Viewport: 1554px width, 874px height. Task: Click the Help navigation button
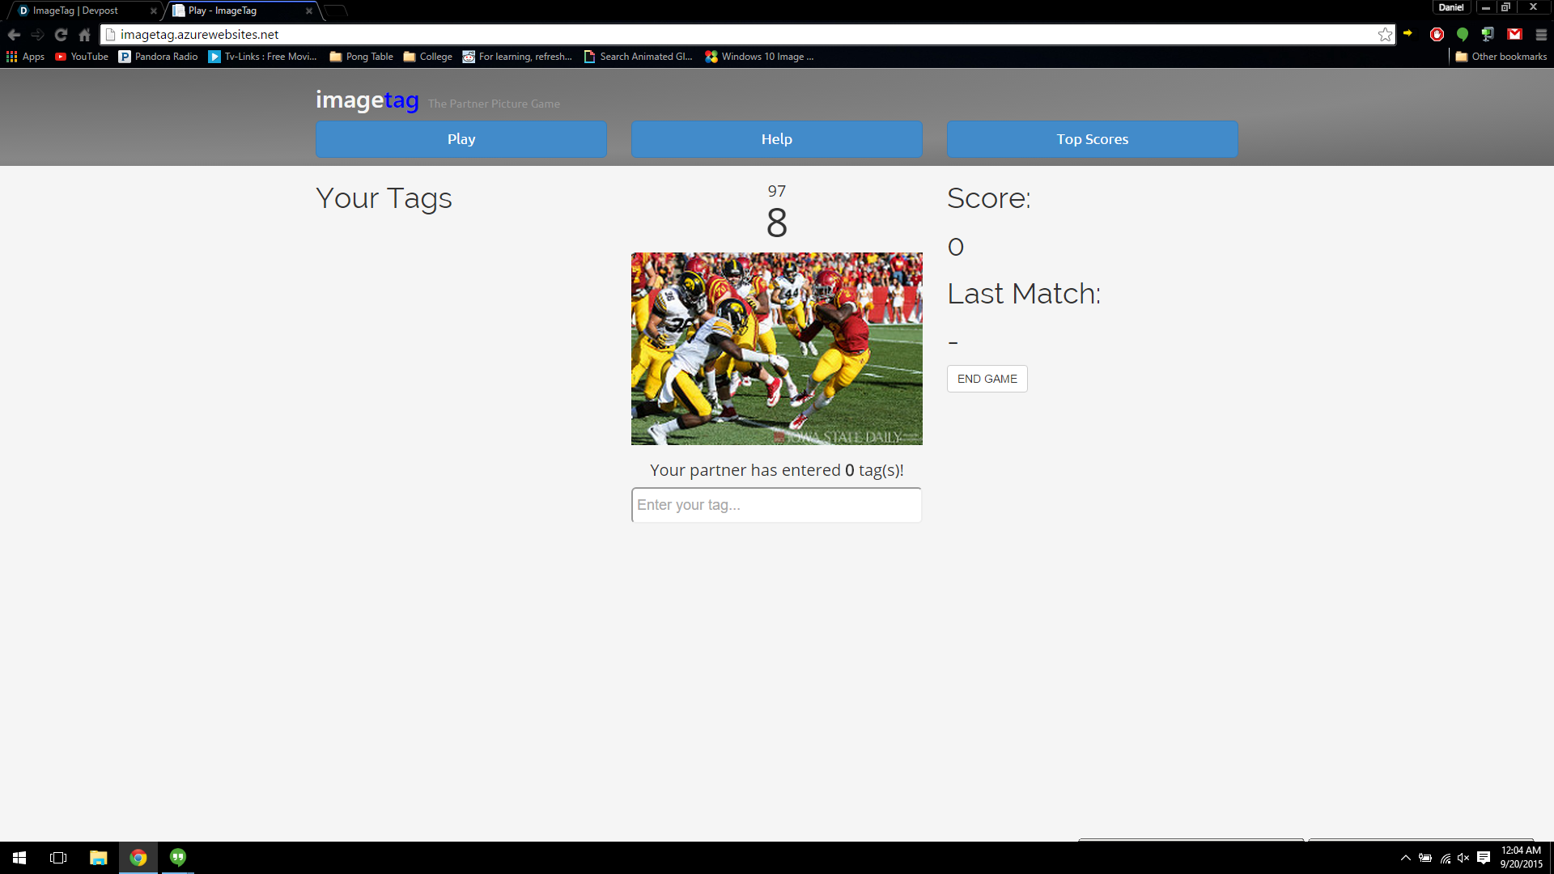point(776,139)
